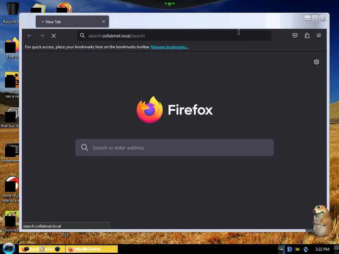Select the 'none of y' desktop icon
339x254 pixels.
[x=11, y=190]
